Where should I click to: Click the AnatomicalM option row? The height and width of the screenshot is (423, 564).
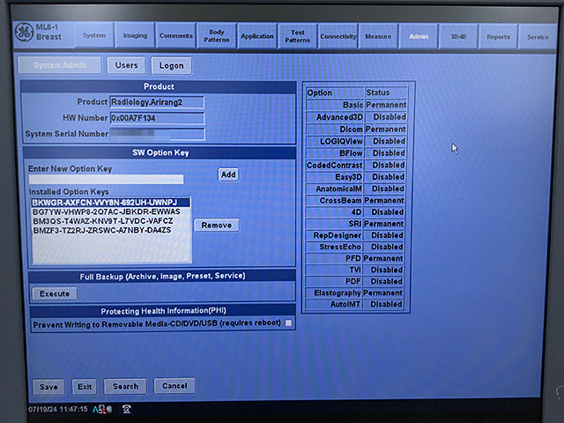point(355,189)
